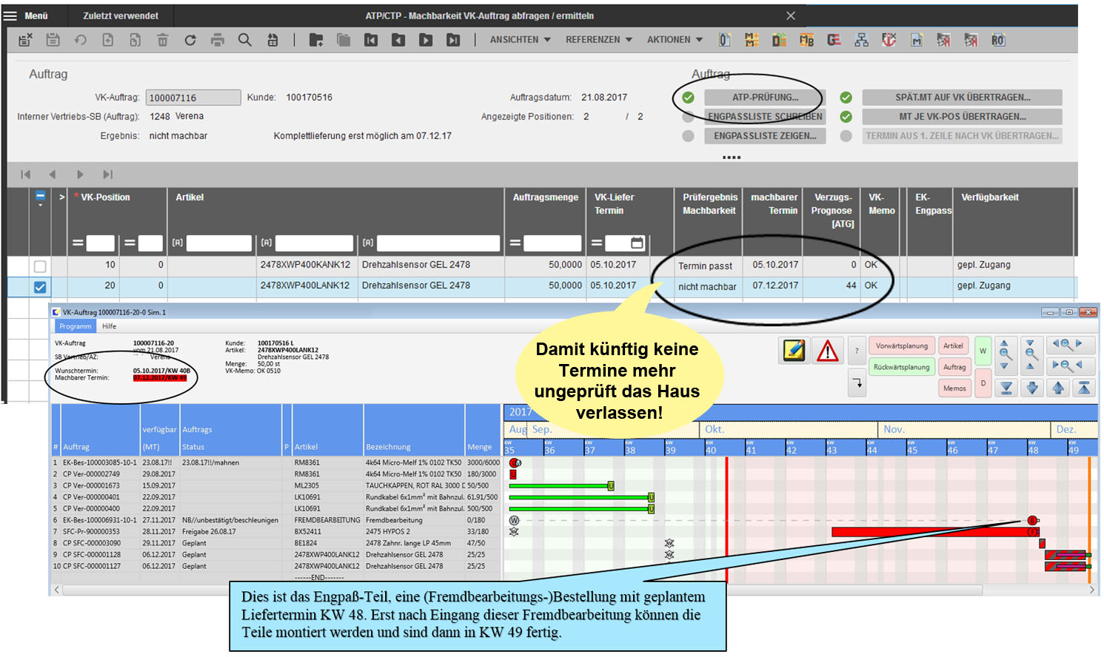Click the organization chart structure icon
Viewport: 1104px width, 657px height.
861,40
